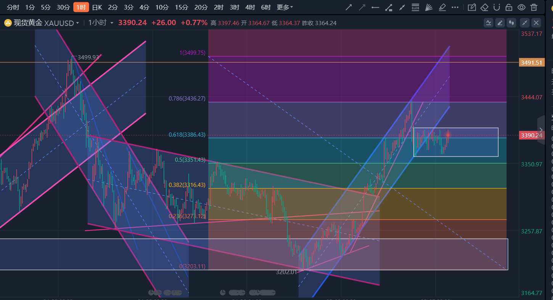Select the highlighter marker tool
Image resolution: width=553 pixels, height=300 pixels.
point(442,7)
